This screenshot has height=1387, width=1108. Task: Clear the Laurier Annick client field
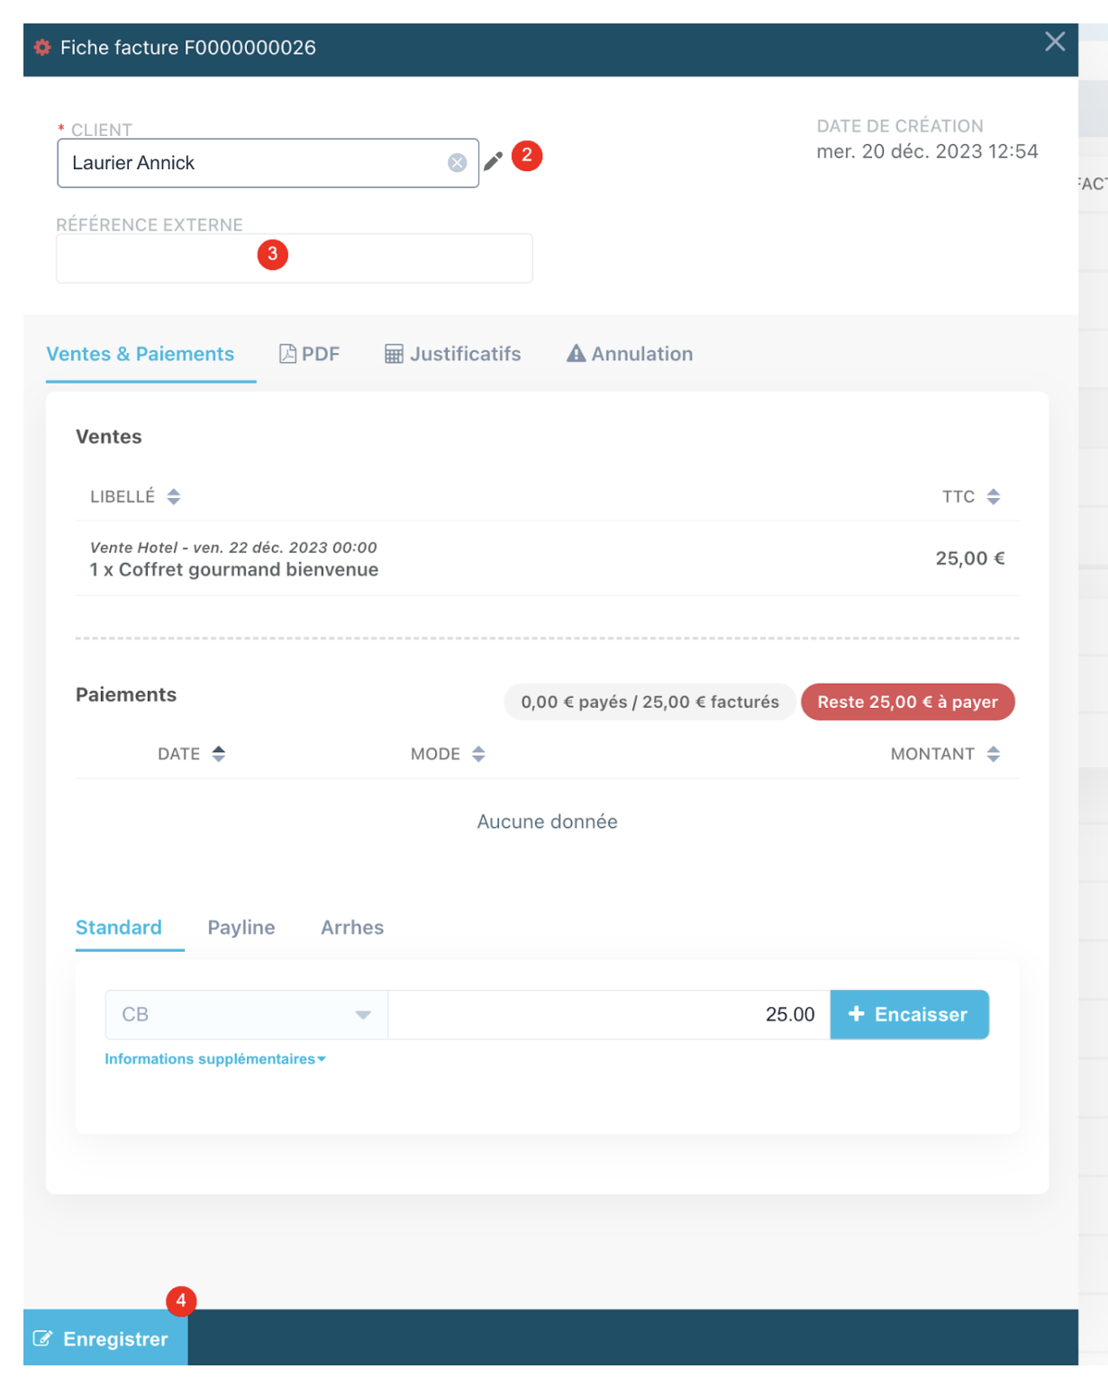(458, 163)
